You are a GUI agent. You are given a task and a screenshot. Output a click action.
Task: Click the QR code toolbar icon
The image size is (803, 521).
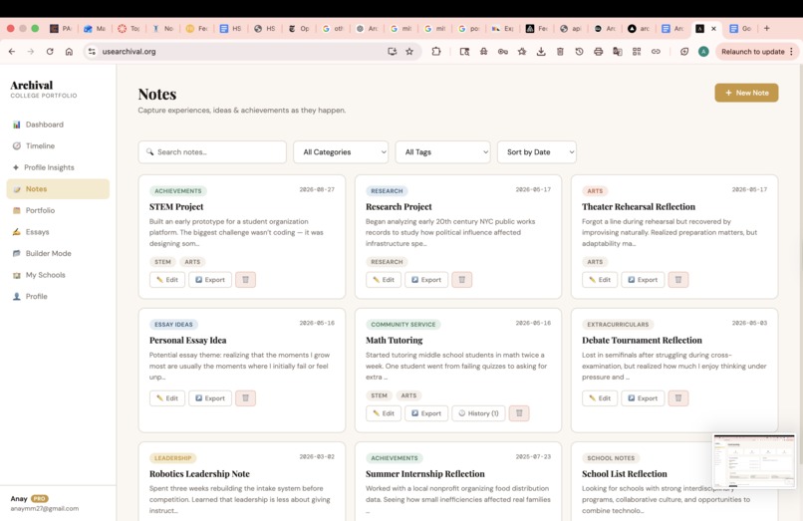pos(637,51)
